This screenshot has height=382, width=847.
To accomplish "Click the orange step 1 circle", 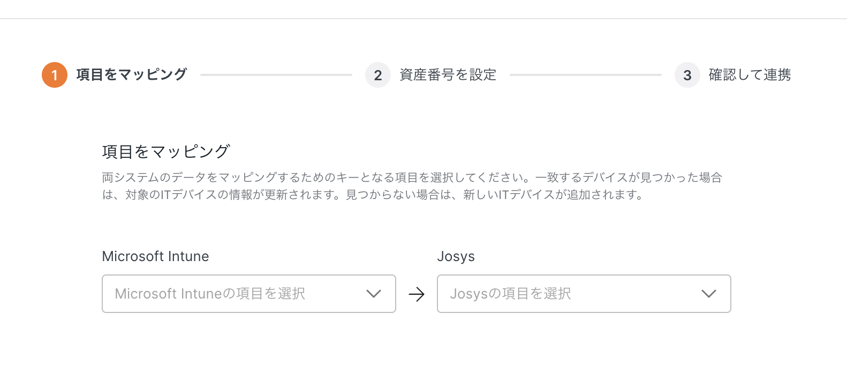I will 55,75.
